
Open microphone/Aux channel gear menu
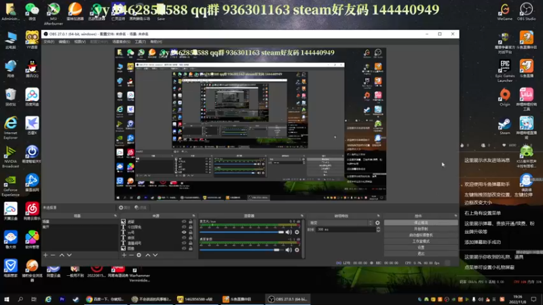tap(297, 232)
